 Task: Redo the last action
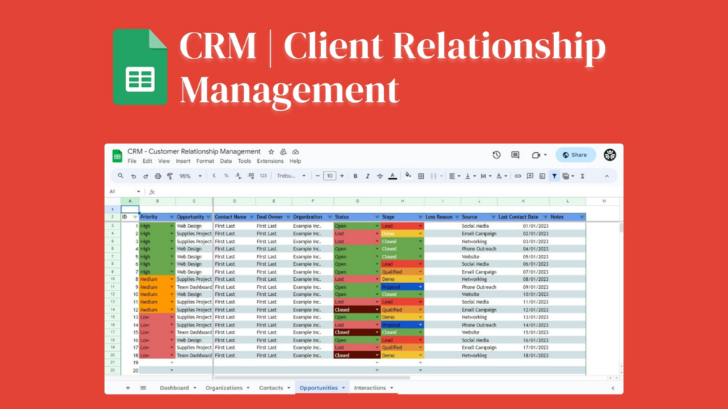click(146, 176)
